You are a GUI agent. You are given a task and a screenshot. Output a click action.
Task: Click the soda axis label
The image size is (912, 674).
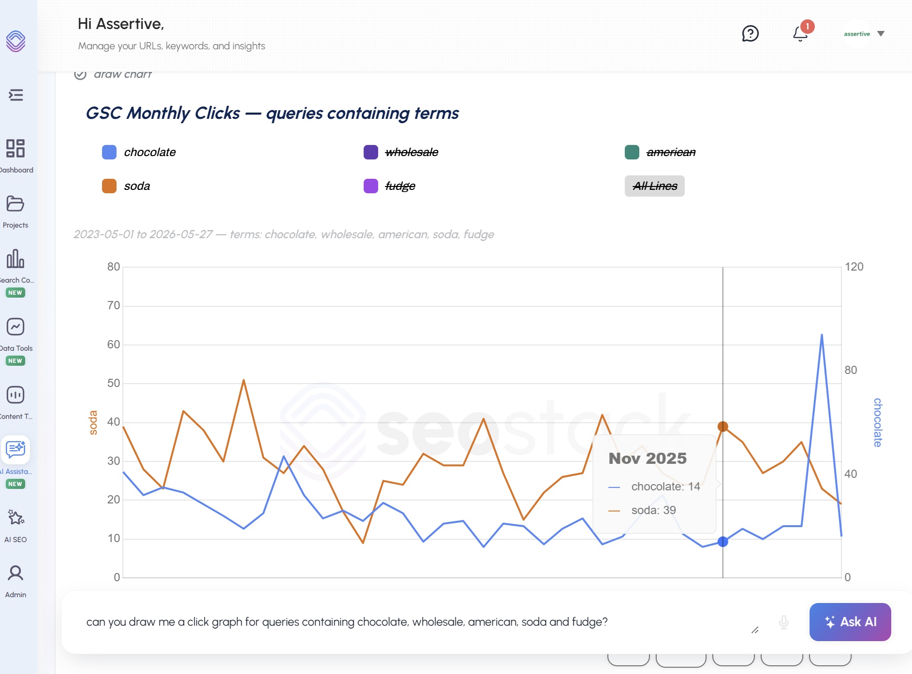click(93, 423)
